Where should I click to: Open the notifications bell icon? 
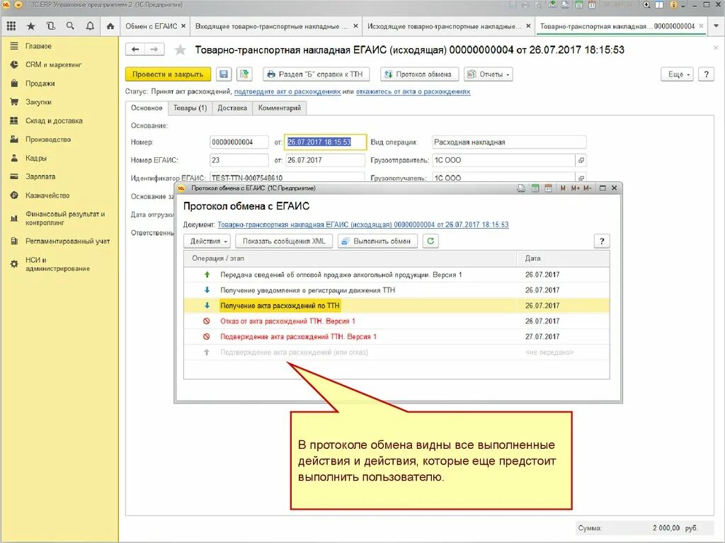(90, 26)
